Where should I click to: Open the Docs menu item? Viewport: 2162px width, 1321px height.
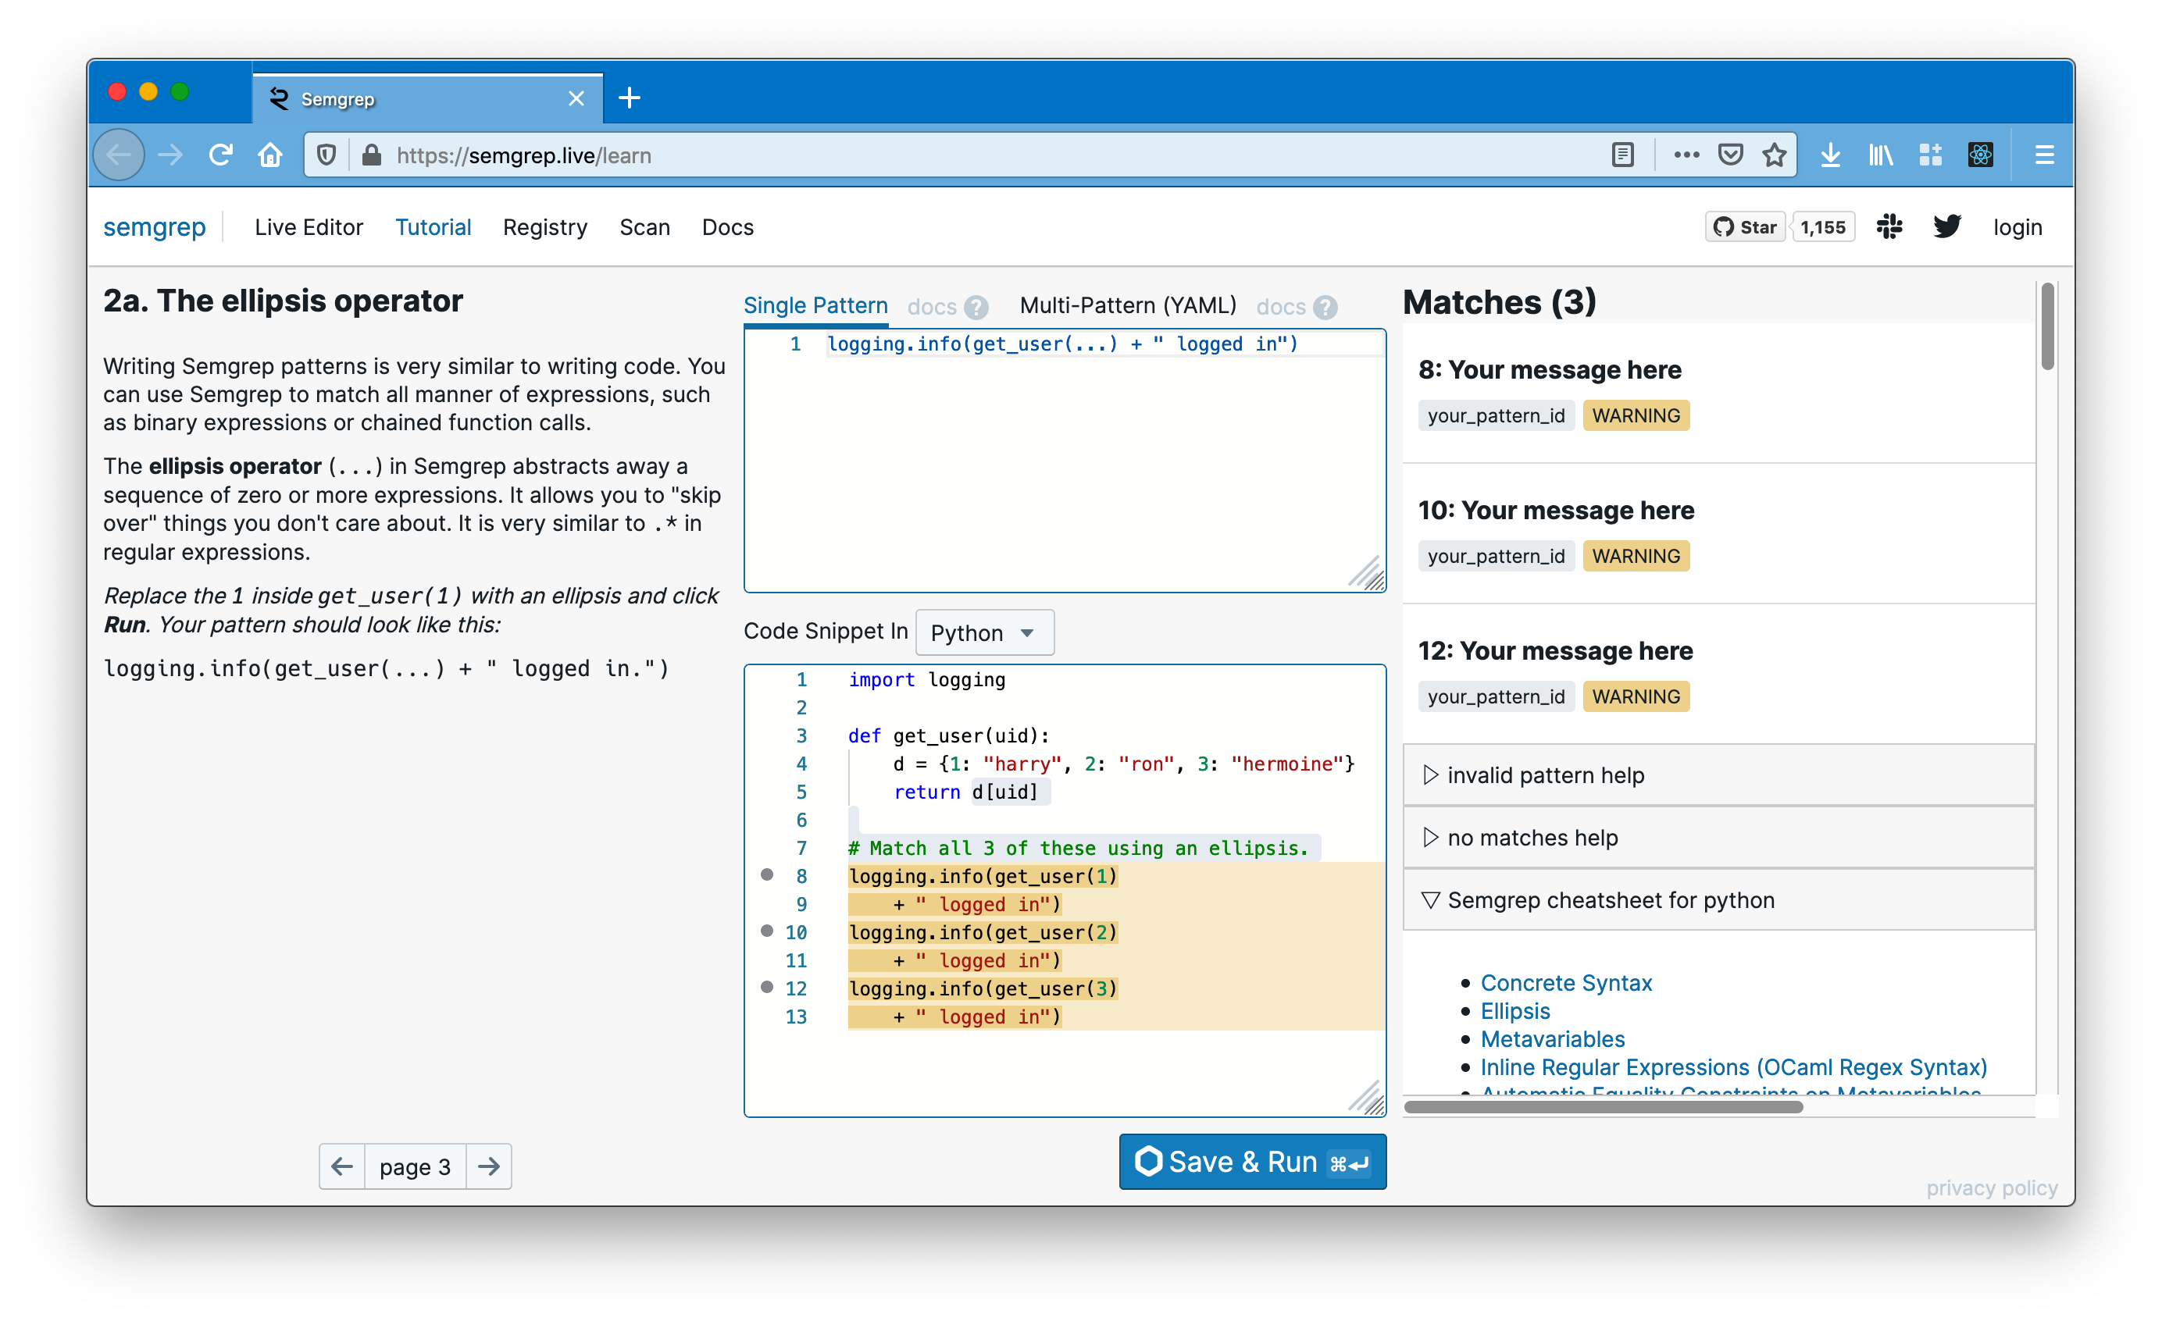[x=727, y=227]
